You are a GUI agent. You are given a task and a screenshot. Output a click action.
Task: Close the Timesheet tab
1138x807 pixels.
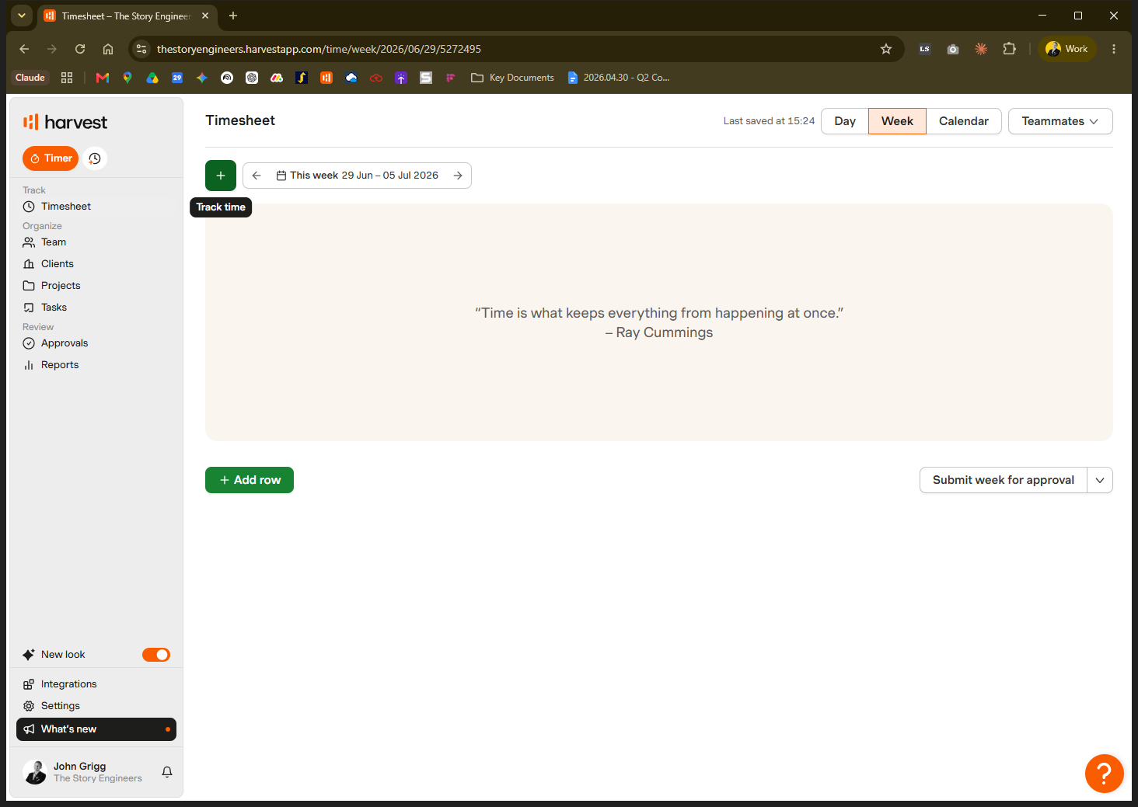[x=205, y=16]
